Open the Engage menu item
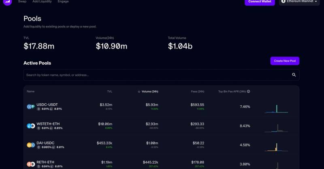 (63, 2)
